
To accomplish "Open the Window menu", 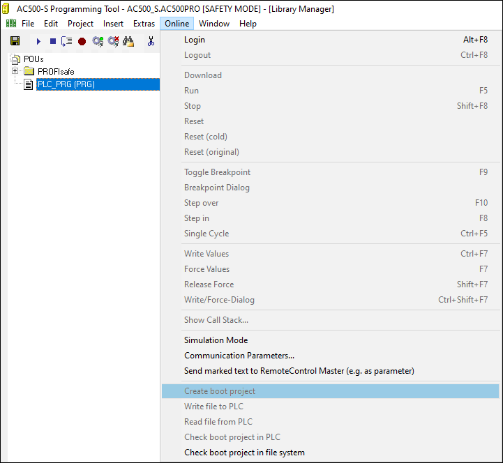I will pyautogui.click(x=213, y=24).
